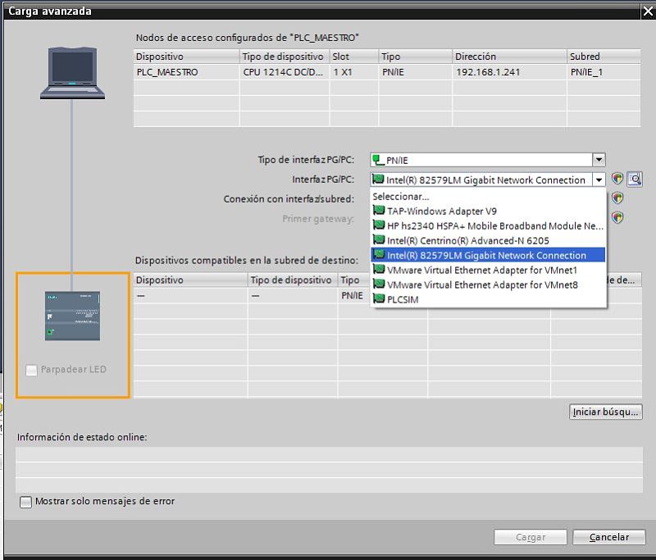The width and height of the screenshot is (656, 560).
Task: Choose VMware Virtual Ethernet Adapter for VMnet8
Action: [x=482, y=285]
